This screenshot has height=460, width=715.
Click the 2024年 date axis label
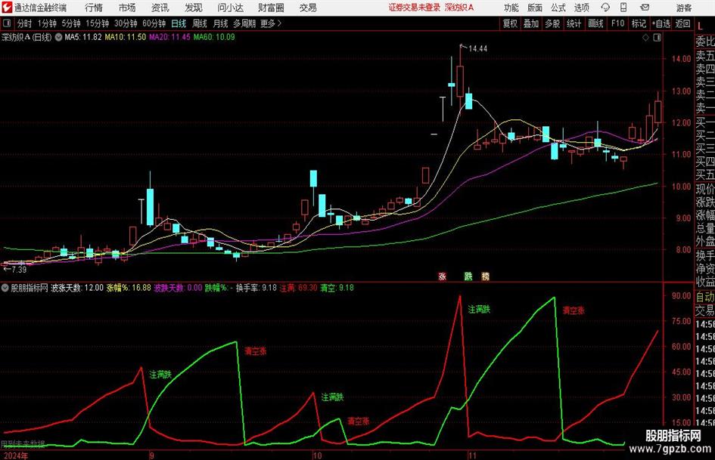pos(14,455)
